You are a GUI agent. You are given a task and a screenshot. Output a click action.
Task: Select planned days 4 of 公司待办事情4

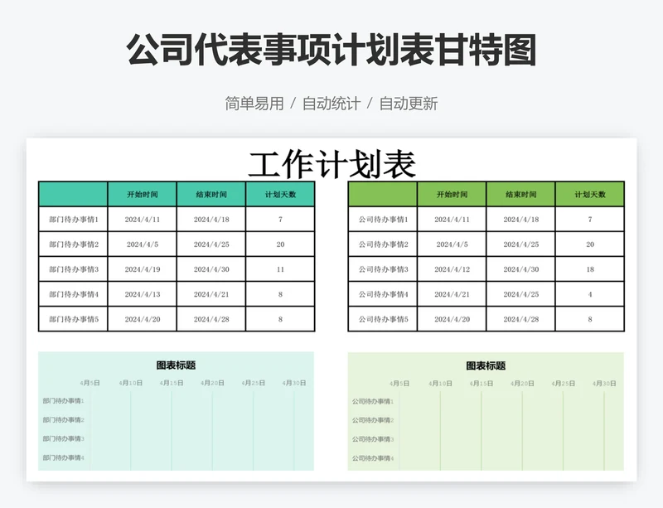click(x=590, y=294)
